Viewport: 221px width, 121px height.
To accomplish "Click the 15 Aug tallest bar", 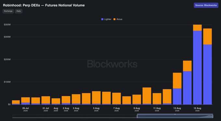I will (197, 65).
